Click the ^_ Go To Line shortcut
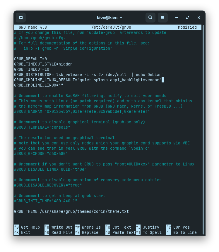 pyautogui.click(x=182, y=232)
